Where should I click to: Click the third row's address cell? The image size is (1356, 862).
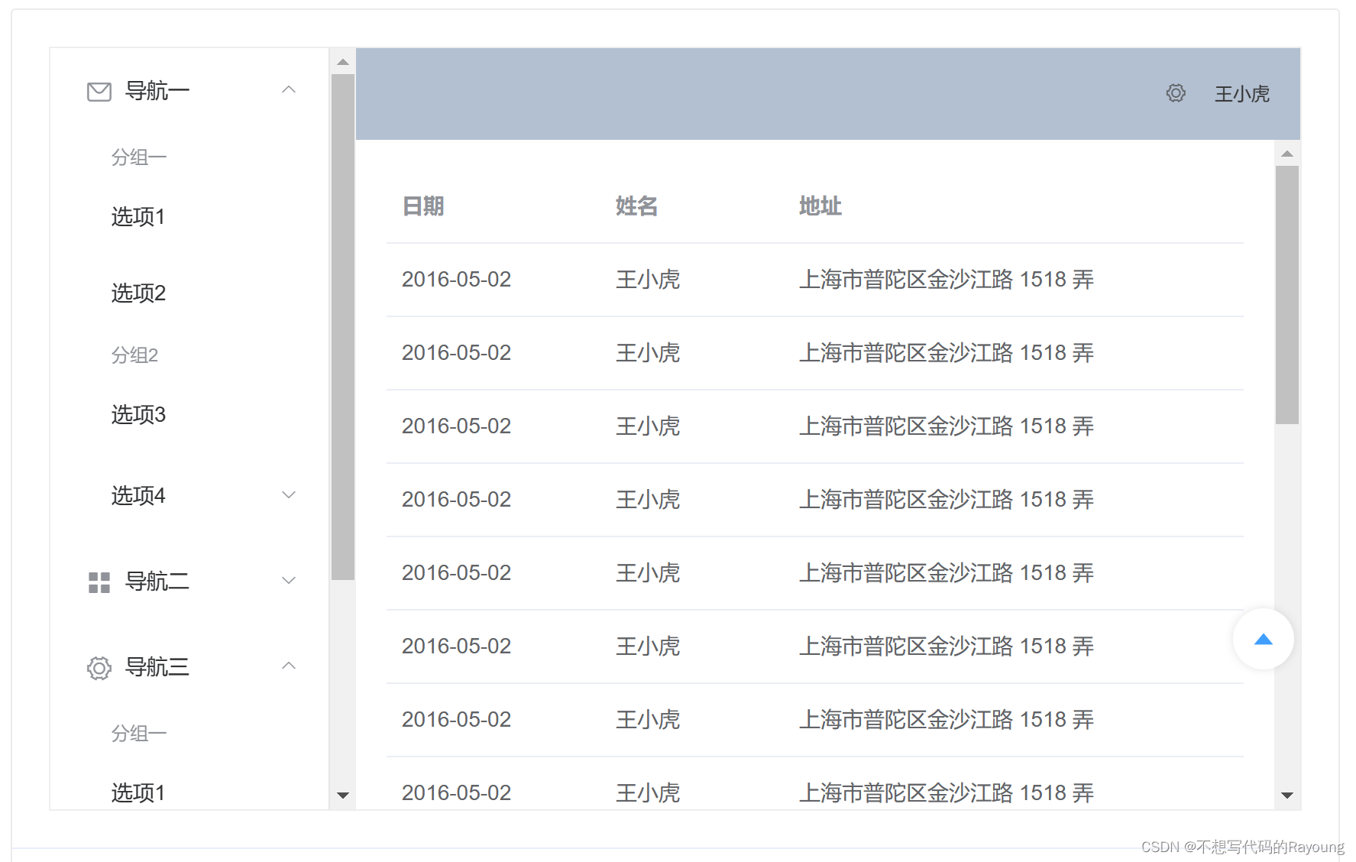click(x=947, y=426)
